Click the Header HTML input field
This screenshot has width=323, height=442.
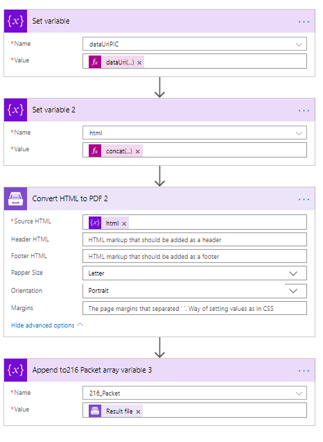195,240
